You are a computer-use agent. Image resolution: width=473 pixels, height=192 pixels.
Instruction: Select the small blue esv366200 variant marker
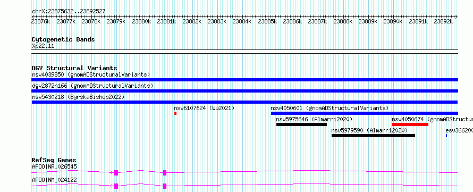[446, 136]
